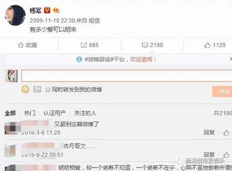The height and width of the screenshot is (171, 232).
Task: Repost the weibo showing 685 shares
Action: [x=90, y=45]
